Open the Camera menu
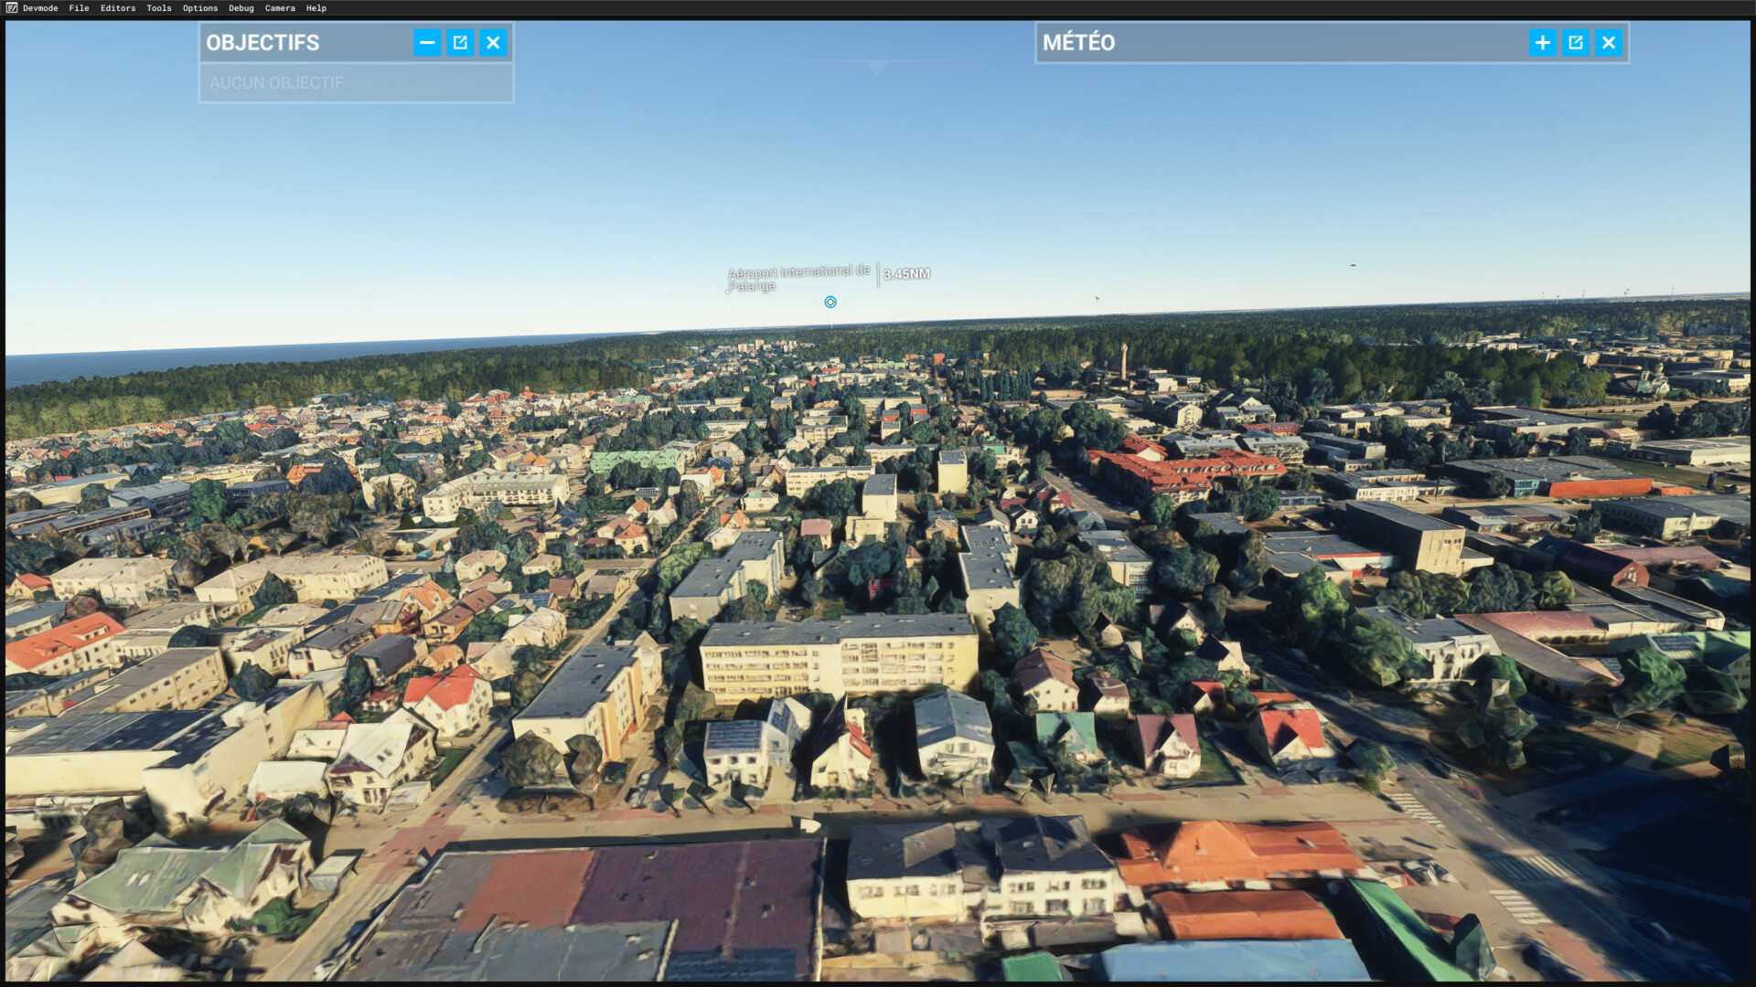 pos(280,8)
